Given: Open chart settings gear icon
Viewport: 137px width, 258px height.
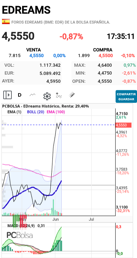Looking at the screenshot, I should pos(47,96).
